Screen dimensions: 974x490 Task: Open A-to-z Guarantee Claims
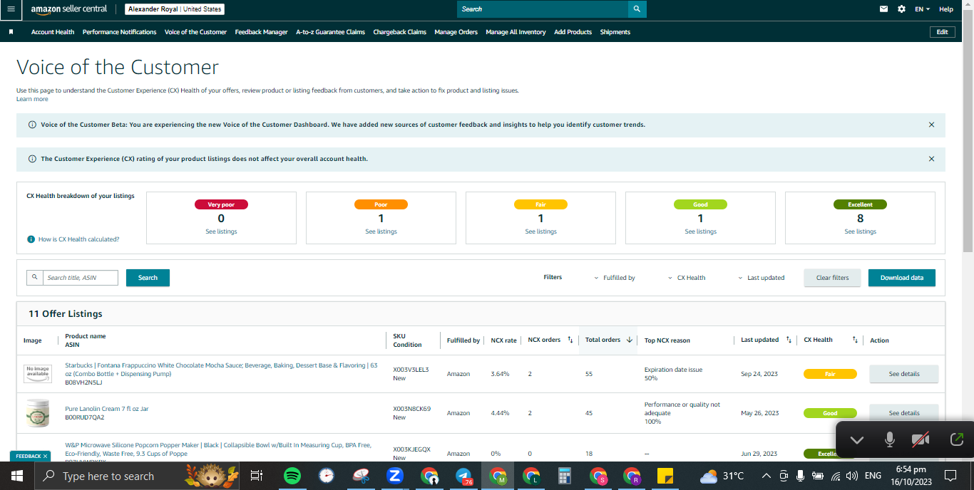(331, 32)
